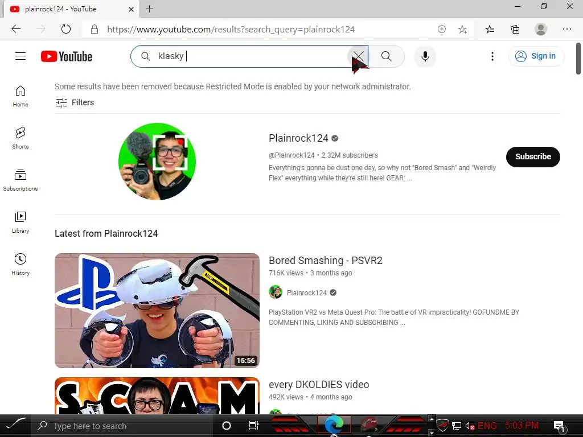Open a new browser tab
The width and height of the screenshot is (583, 437).
[x=150, y=9]
